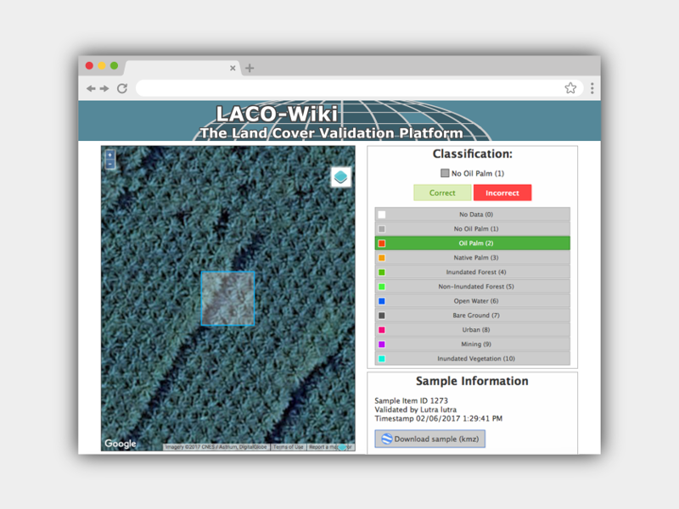Image resolution: width=679 pixels, height=509 pixels.
Task: Select the Inundated Forest (4) class
Action: point(473,271)
